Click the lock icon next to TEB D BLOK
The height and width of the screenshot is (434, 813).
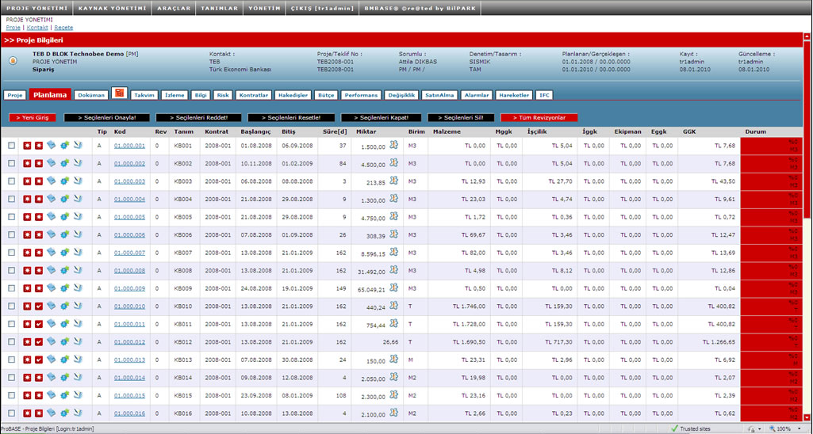13,60
